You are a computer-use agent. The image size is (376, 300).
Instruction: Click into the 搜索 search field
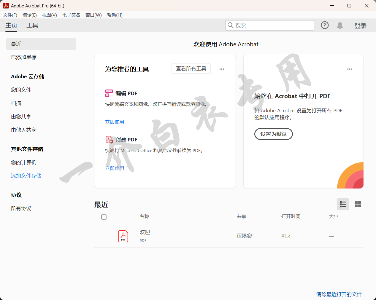click(x=270, y=25)
